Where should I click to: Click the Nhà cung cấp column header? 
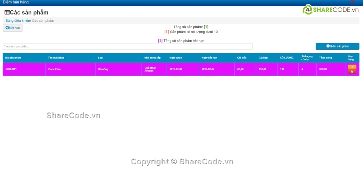pos(152,58)
